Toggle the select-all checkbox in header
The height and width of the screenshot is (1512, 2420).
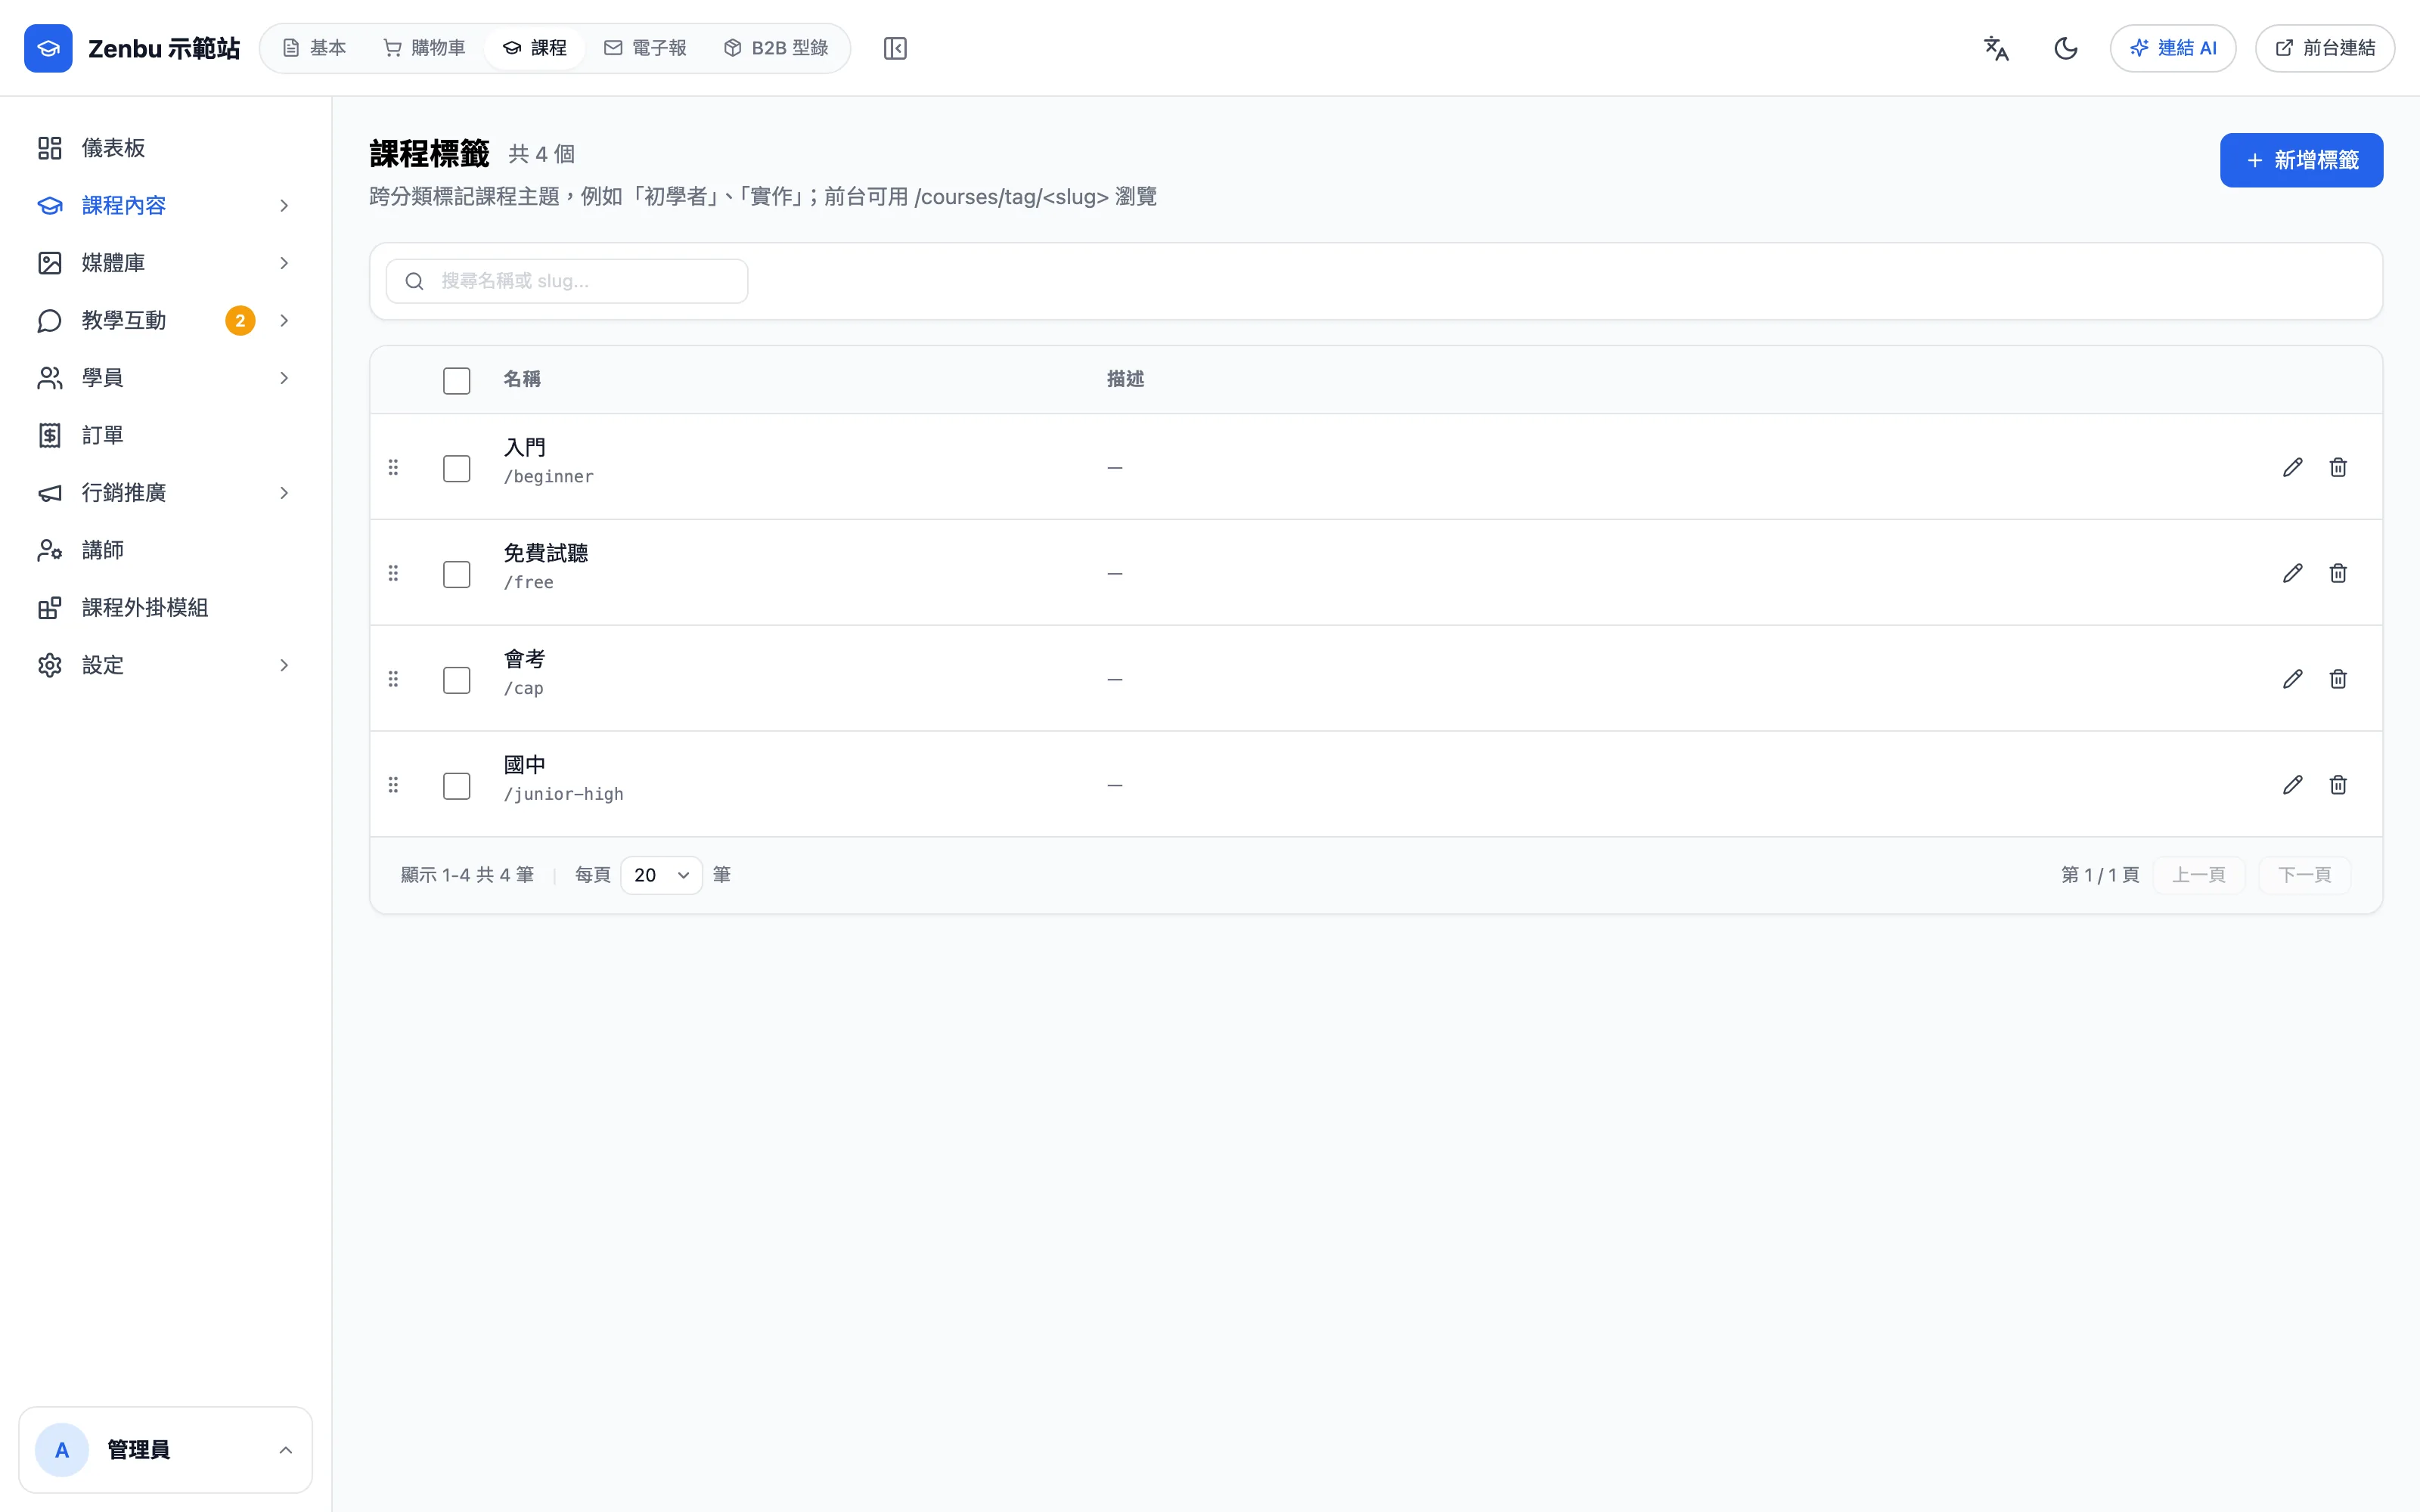457,381
